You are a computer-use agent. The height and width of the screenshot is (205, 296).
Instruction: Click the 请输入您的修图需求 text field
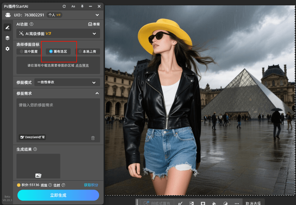coord(58,116)
